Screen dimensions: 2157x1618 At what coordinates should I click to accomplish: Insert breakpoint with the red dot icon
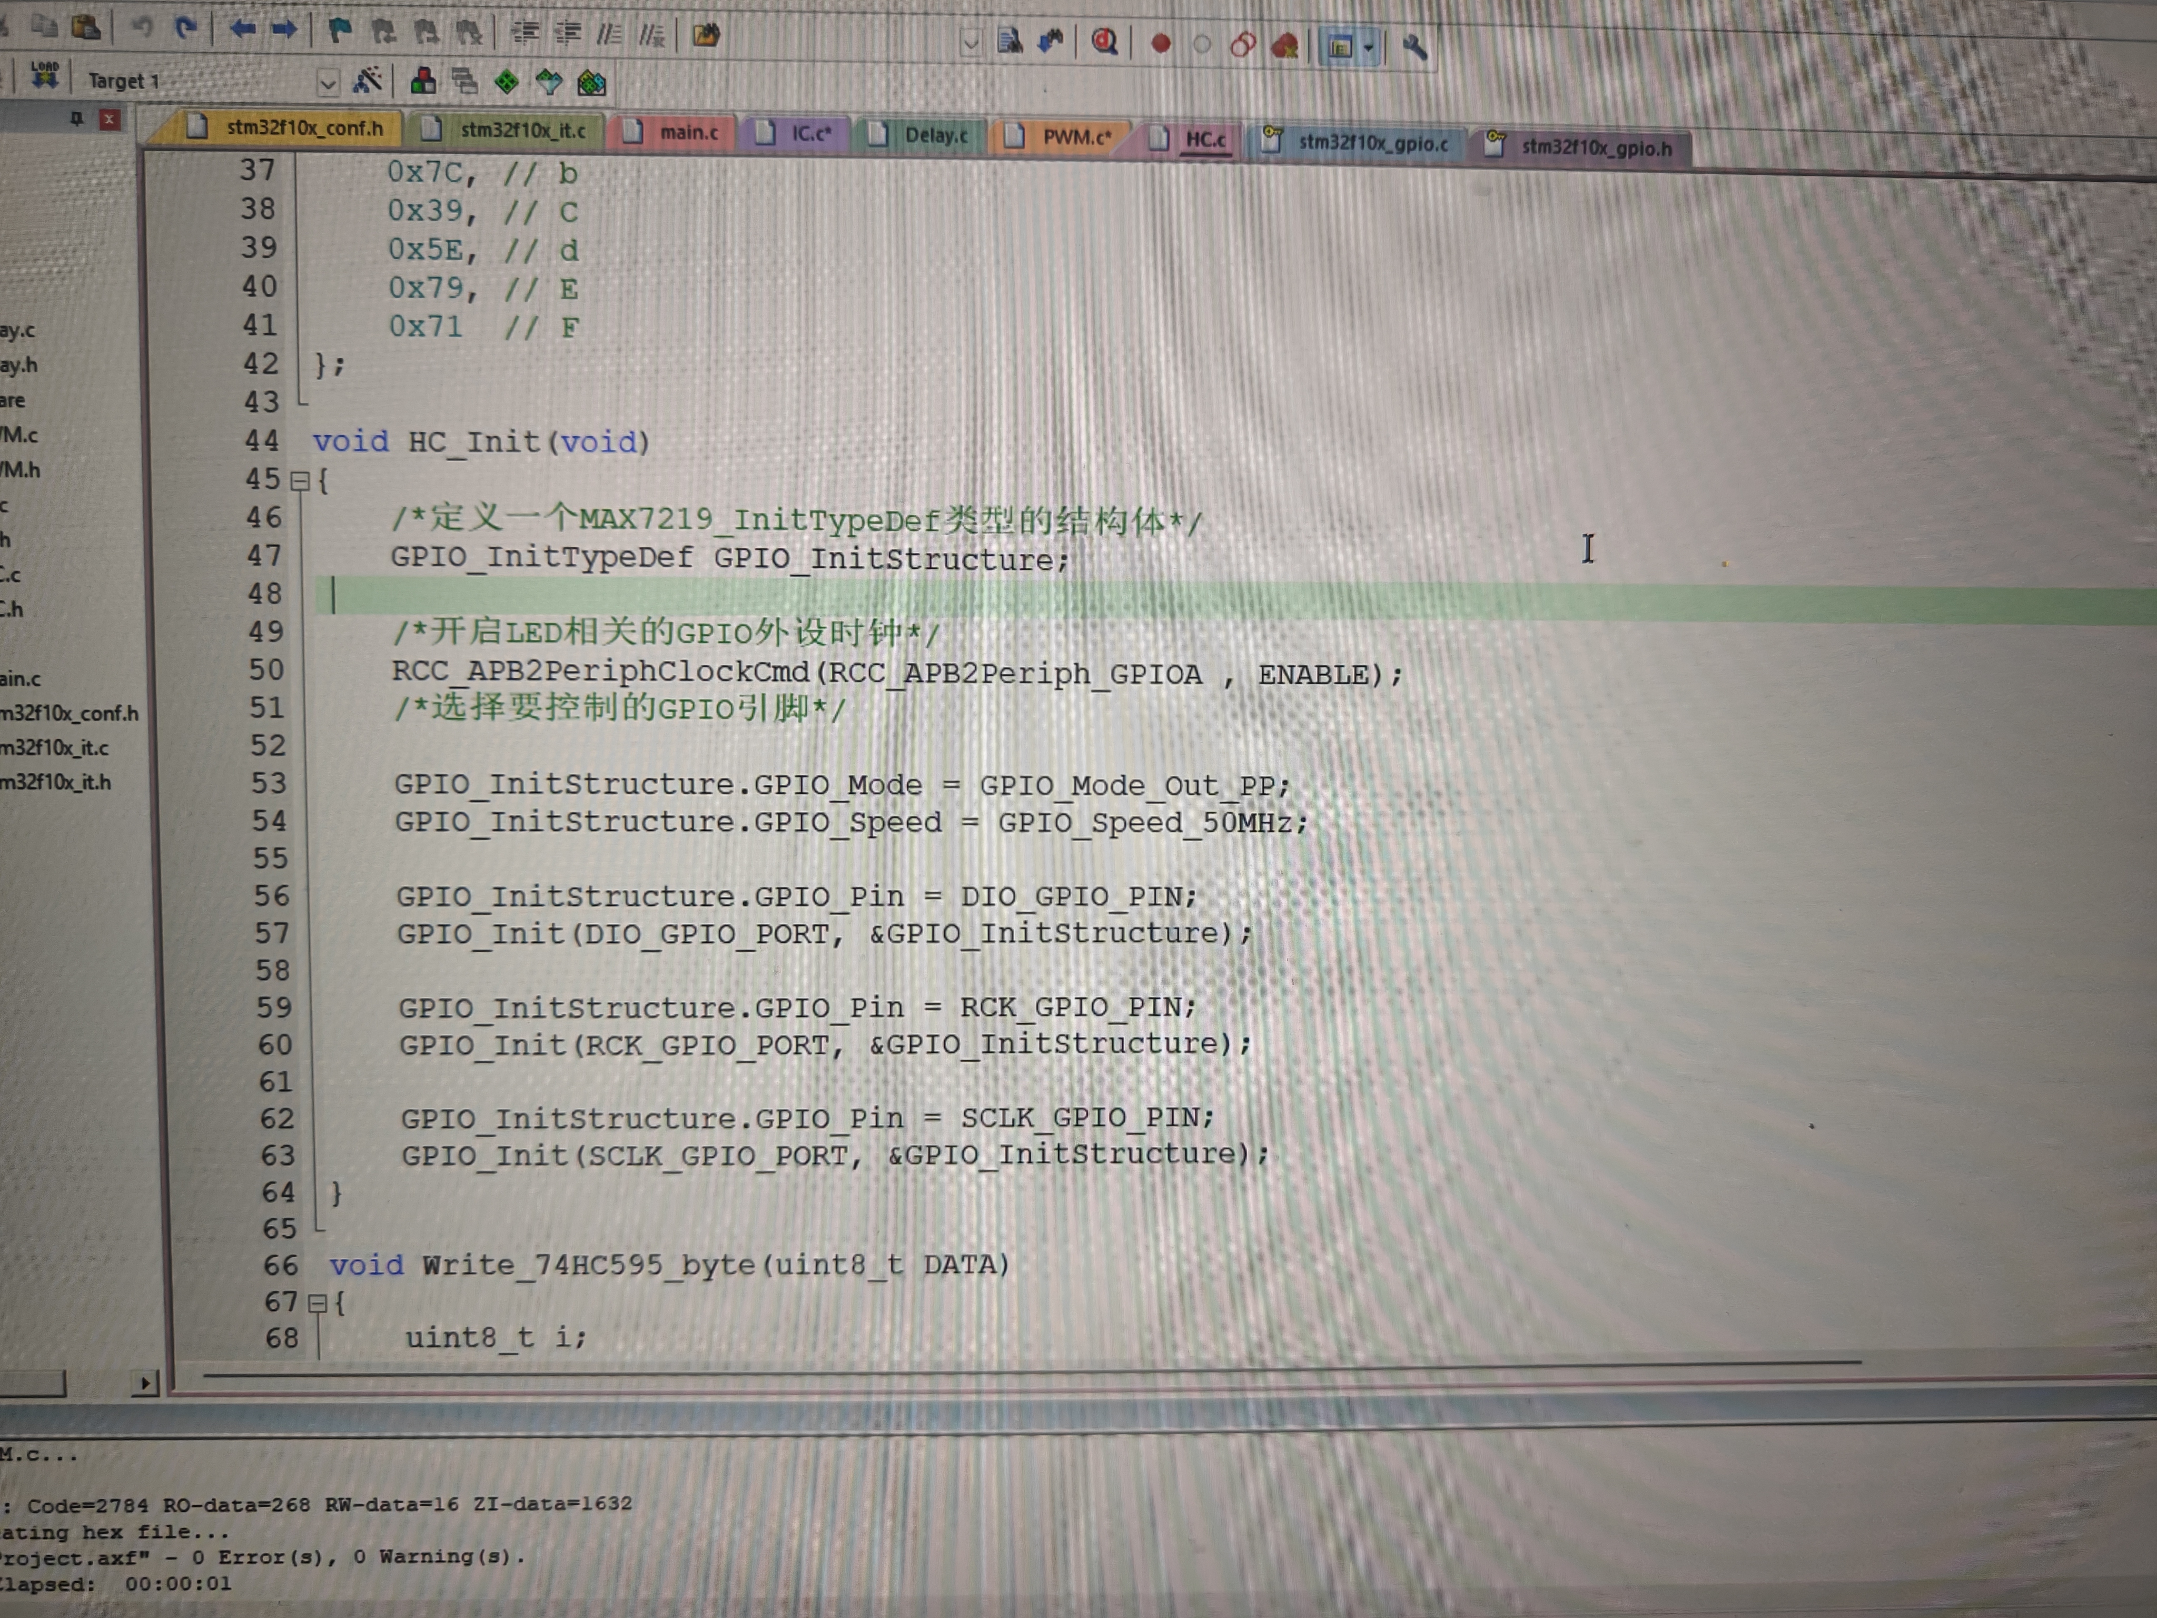pos(1161,44)
